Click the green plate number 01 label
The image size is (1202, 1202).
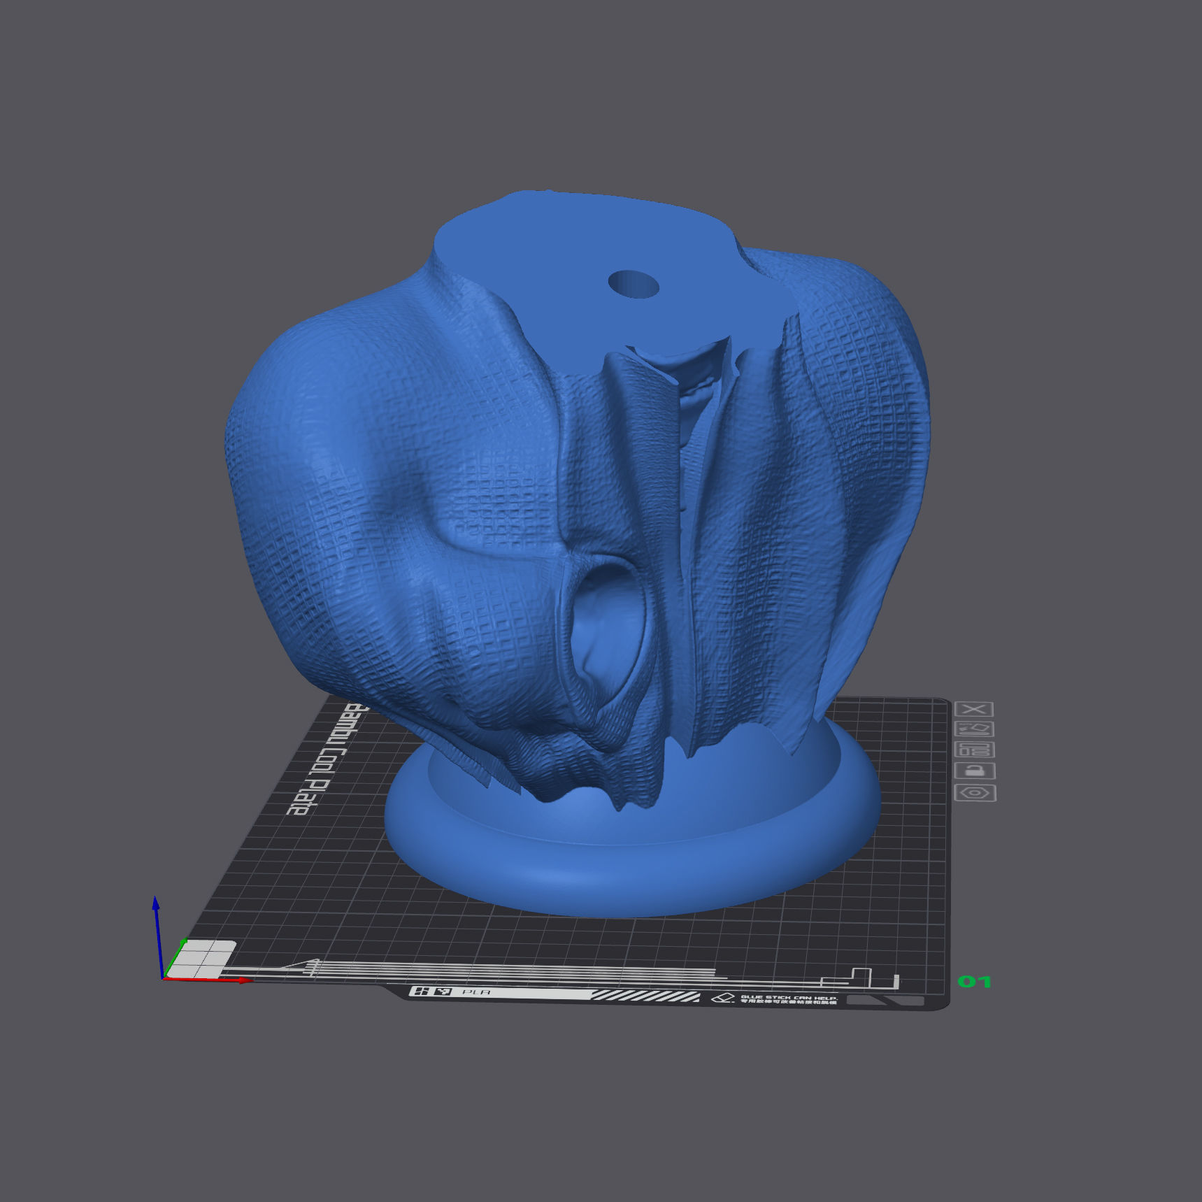974,982
